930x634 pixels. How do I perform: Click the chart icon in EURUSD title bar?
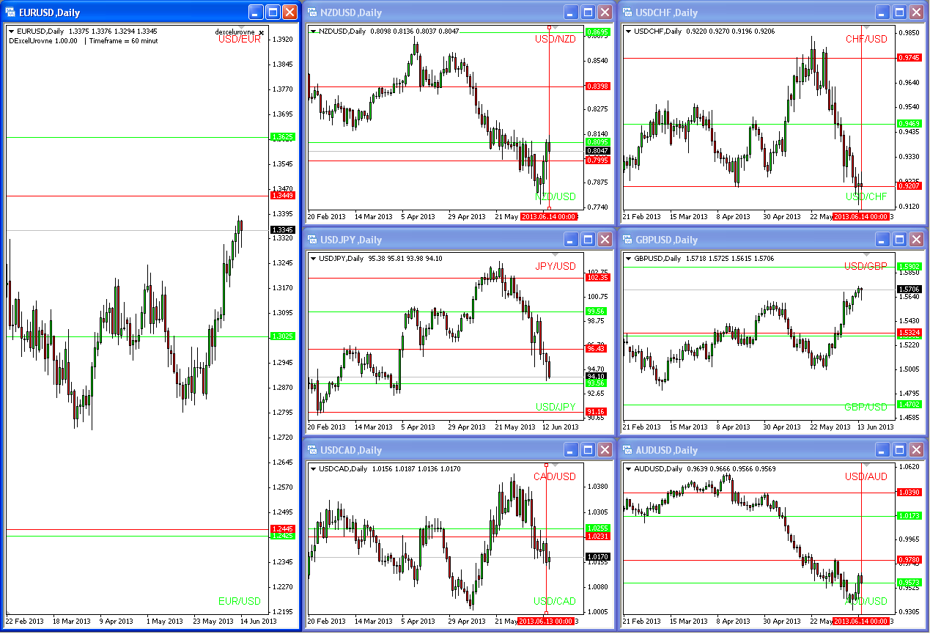click(x=10, y=12)
